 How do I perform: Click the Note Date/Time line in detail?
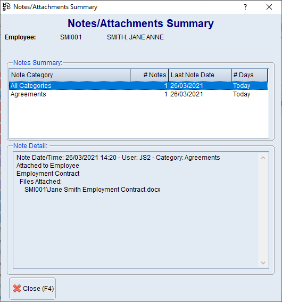click(x=118, y=158)
